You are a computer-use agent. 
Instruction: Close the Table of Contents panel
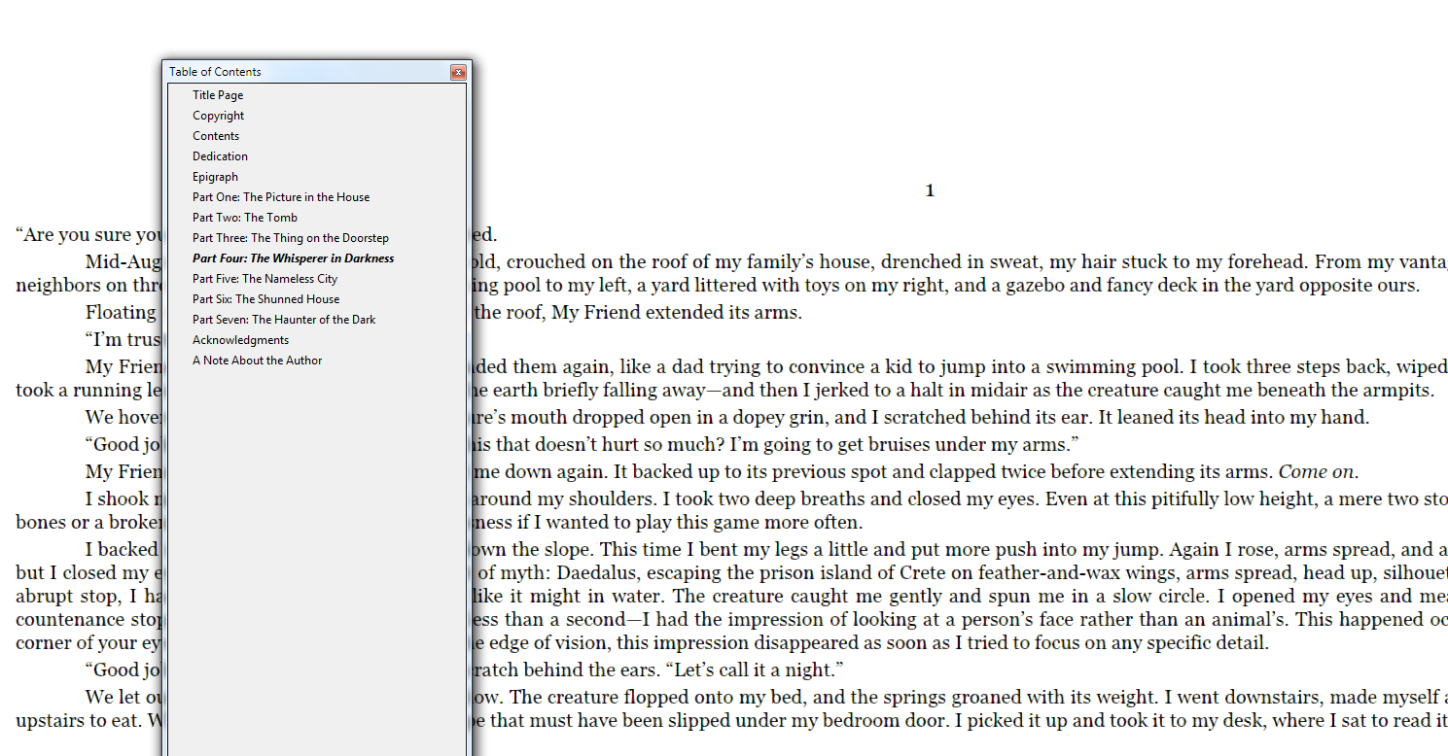[x=458, y=72]
